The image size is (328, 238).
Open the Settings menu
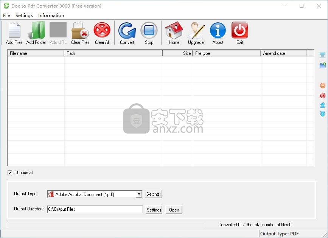[x=24, y=15]
